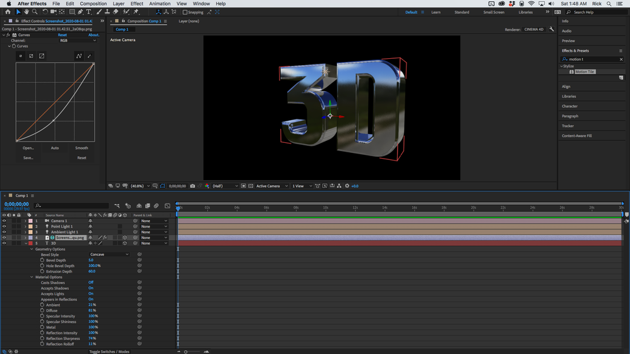Image resolution: width=630 pixels, height=354 pixels.
Task: Hide the Camera 1 layer via eye icon
Action: [4, 221]
